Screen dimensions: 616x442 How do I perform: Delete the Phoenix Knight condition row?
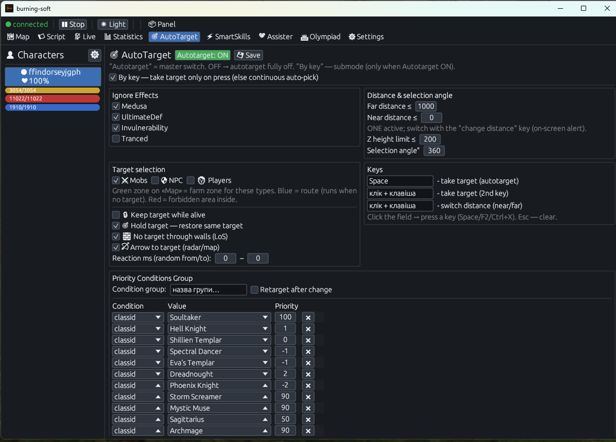pyautogui.click(x=308, y=386)
